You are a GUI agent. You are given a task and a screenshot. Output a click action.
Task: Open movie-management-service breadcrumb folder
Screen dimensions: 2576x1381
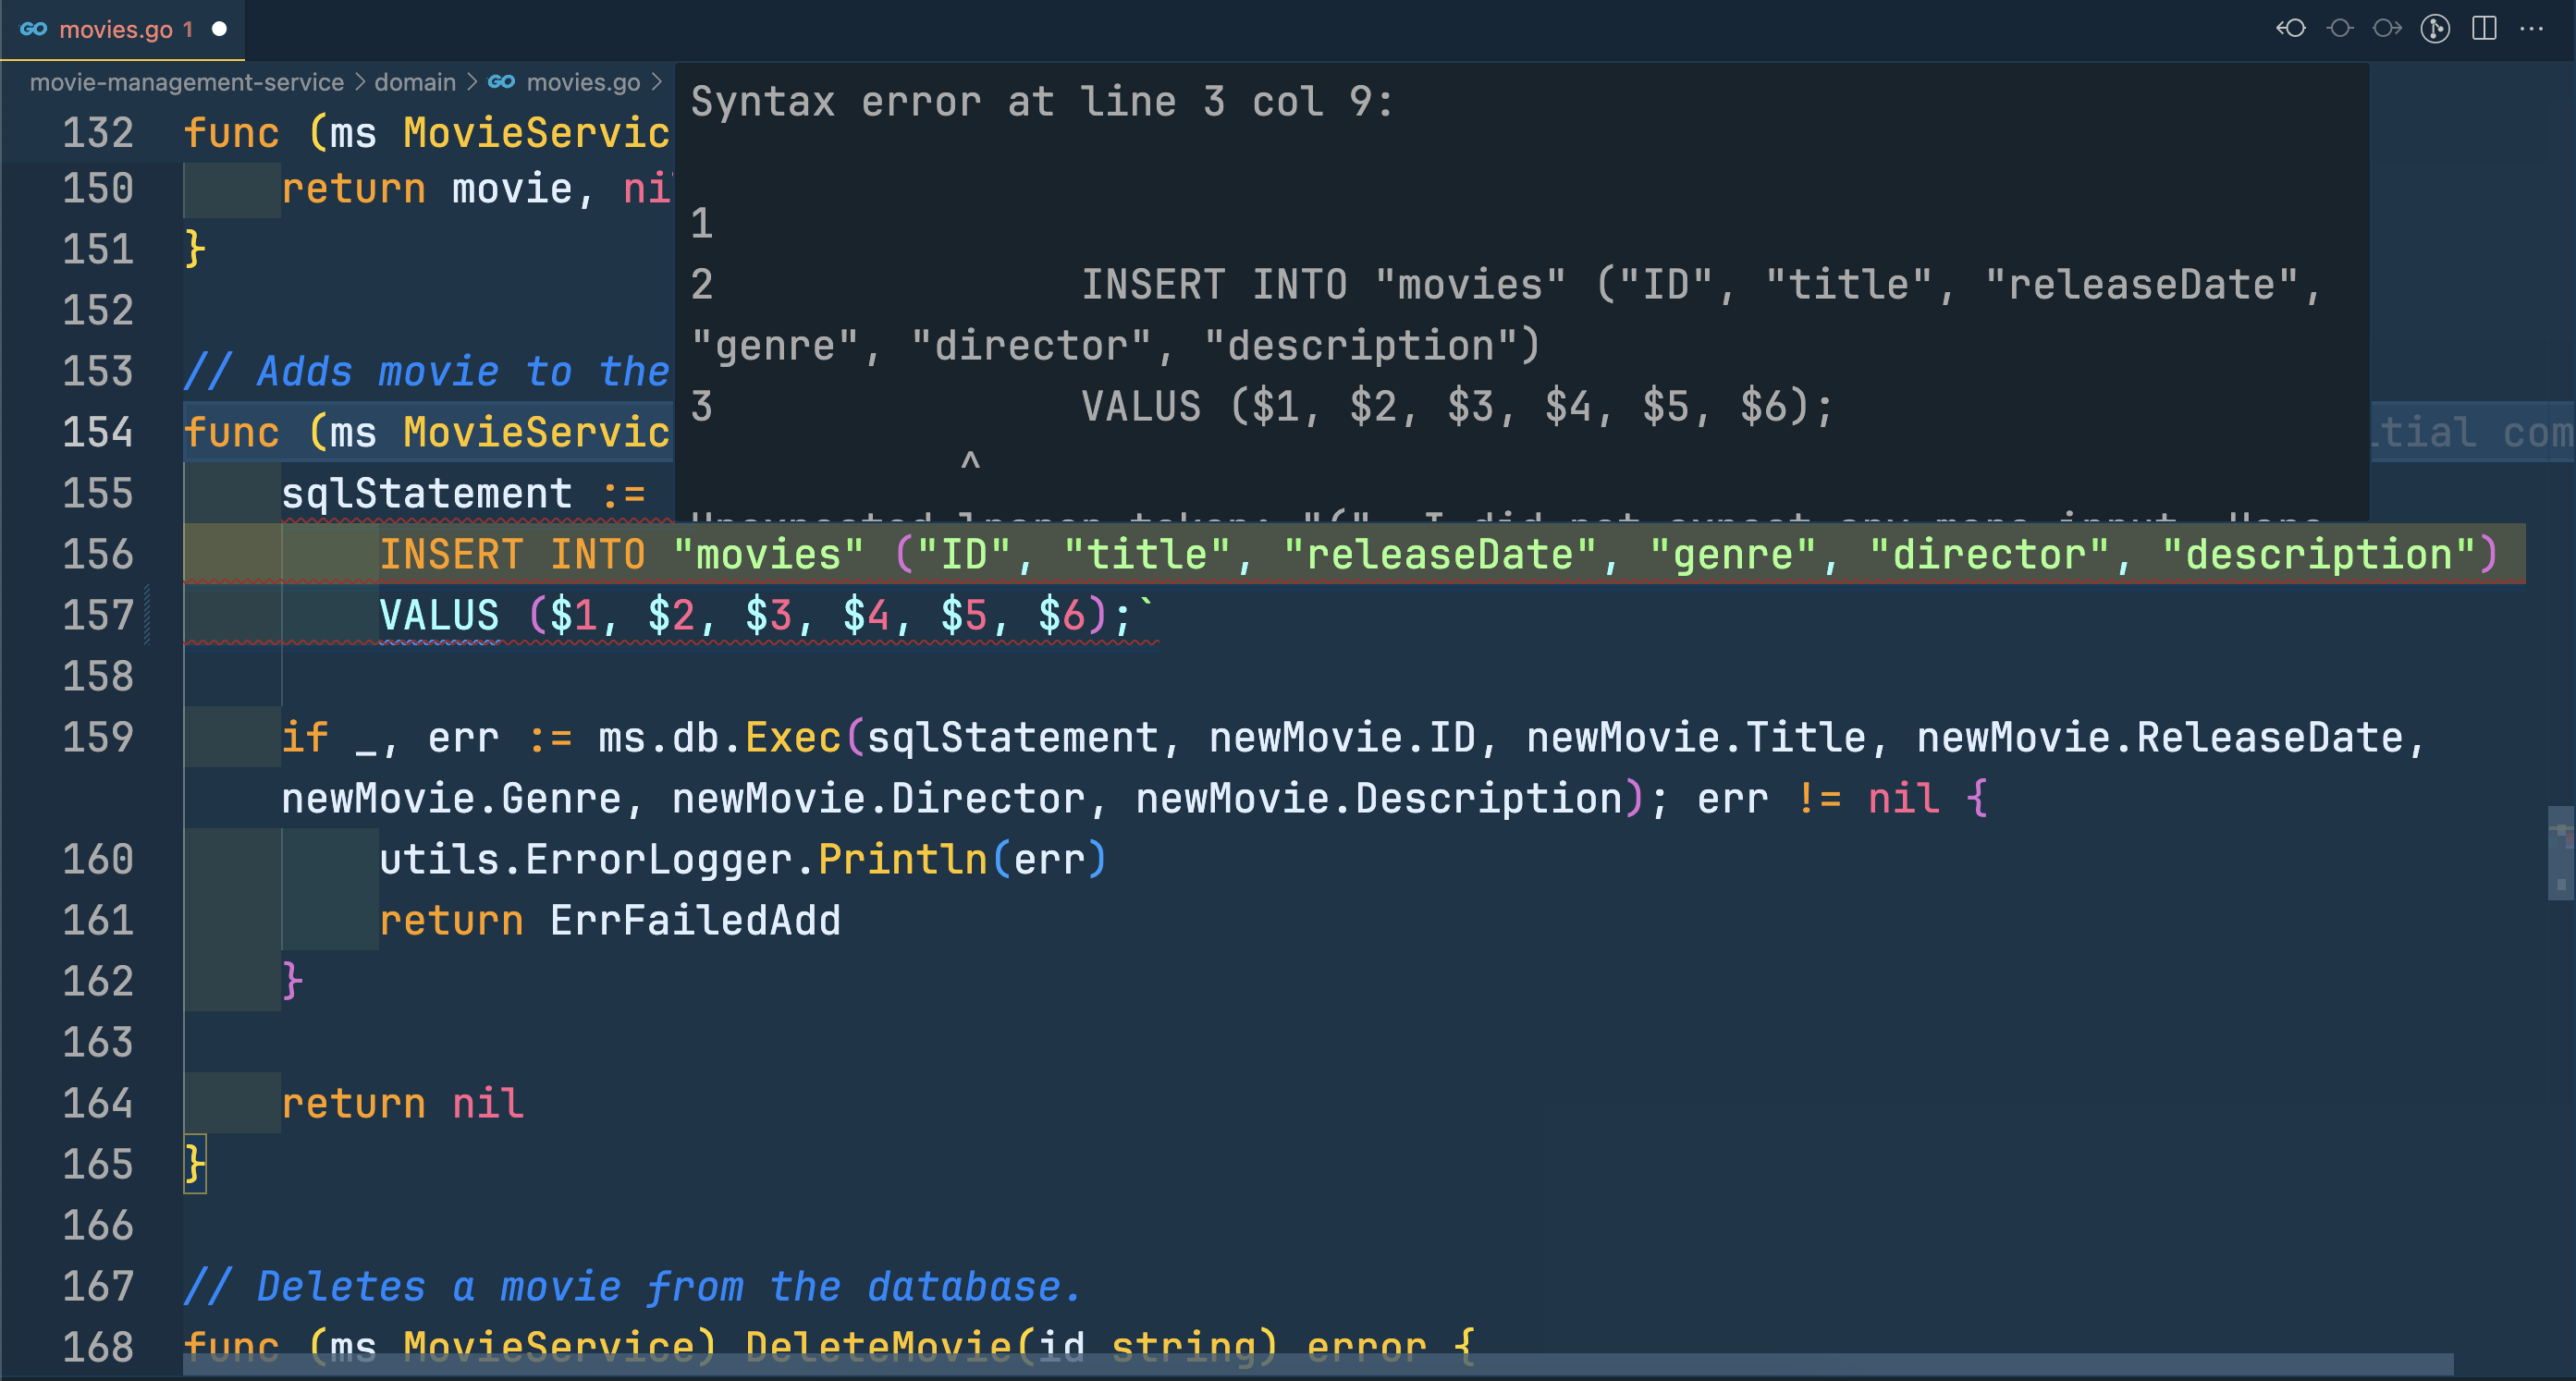pos(186,82)
